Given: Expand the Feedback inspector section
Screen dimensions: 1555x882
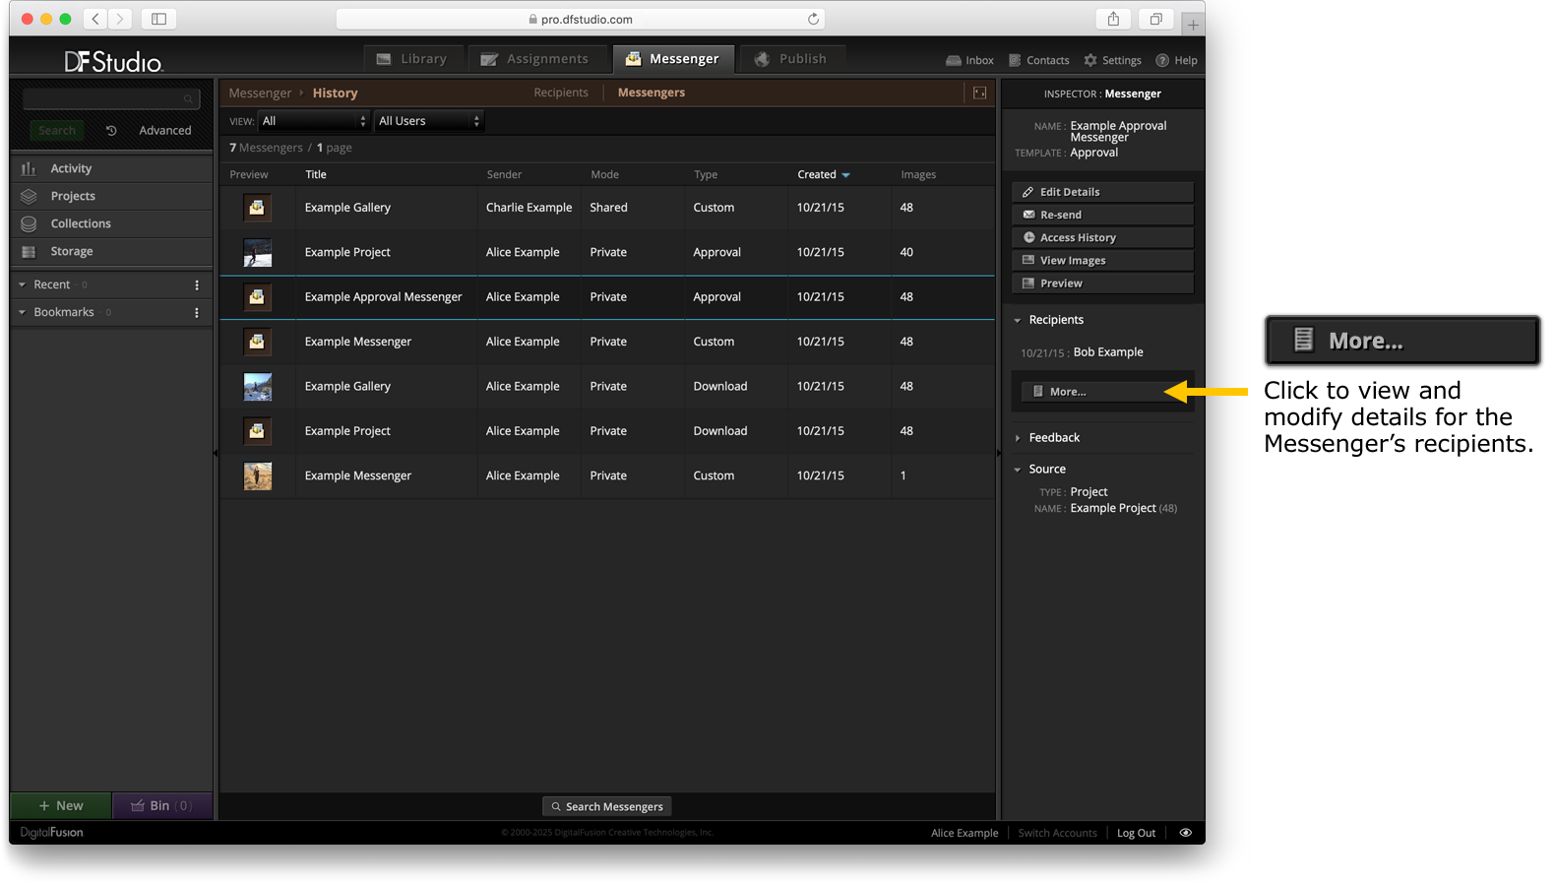Looking at the screenshot, I should click(x=1018, y=438).
